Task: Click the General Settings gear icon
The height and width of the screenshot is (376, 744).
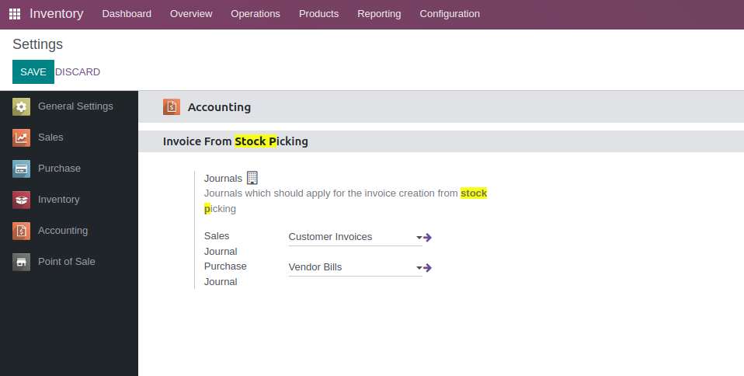Action: (x=22, y=107)
